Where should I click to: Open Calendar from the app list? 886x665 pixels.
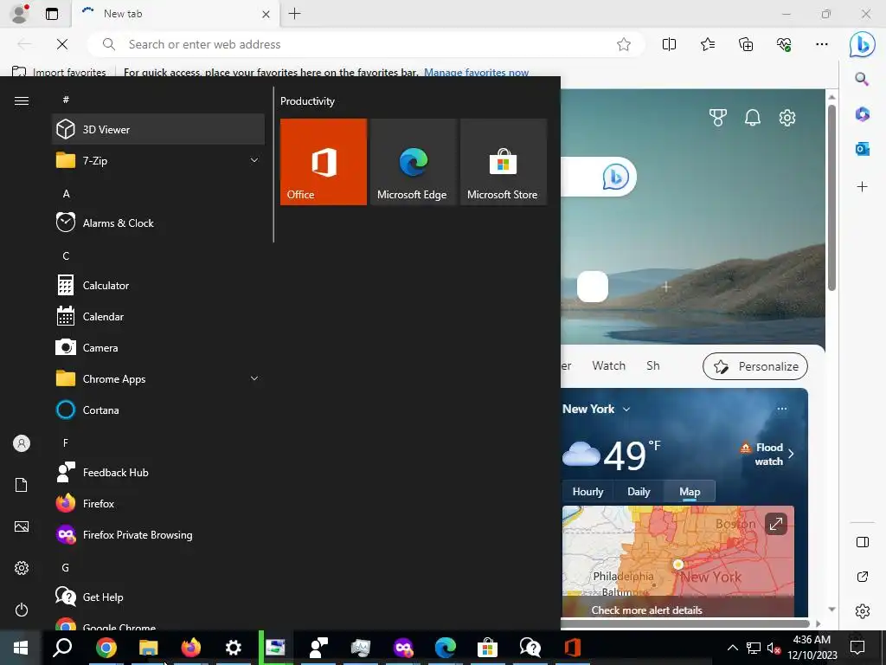(157, 316)
